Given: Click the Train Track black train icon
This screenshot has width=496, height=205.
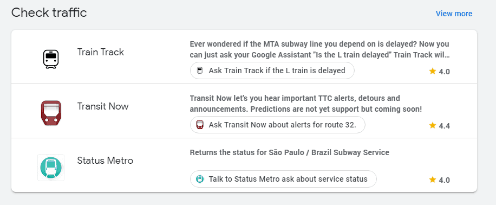Looking at the screenshot, I should point(51,60).
